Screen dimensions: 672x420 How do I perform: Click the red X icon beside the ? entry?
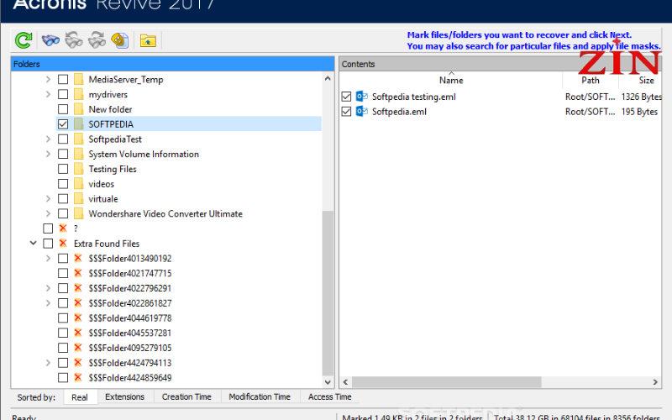coord(63,228)
